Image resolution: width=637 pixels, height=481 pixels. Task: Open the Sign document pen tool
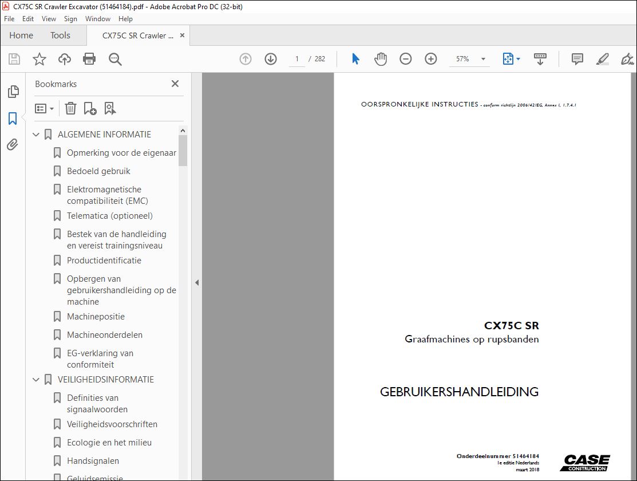click(627, 59)
